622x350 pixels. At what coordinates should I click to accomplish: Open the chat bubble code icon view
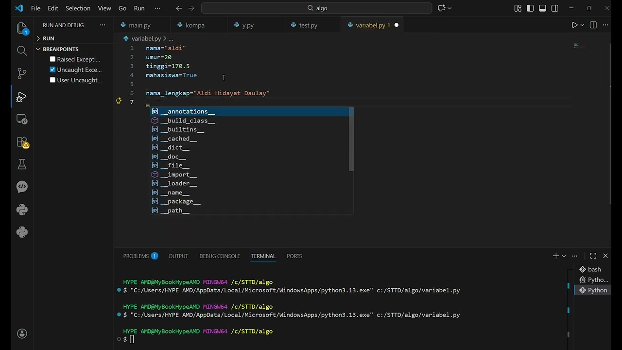(22, 187)
